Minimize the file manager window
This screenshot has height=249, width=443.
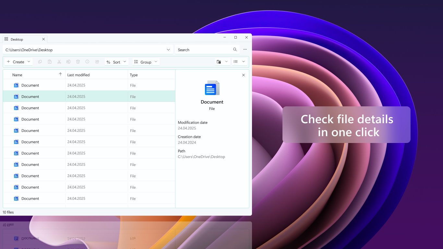225,38
